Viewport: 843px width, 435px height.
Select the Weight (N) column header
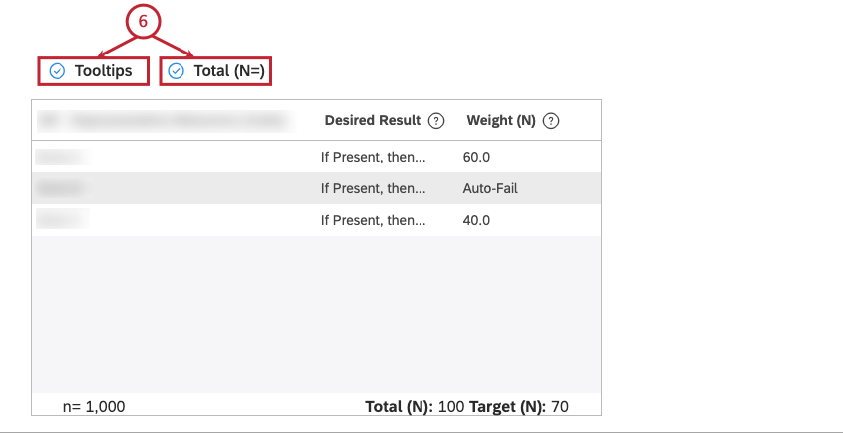tap(501, 121)
